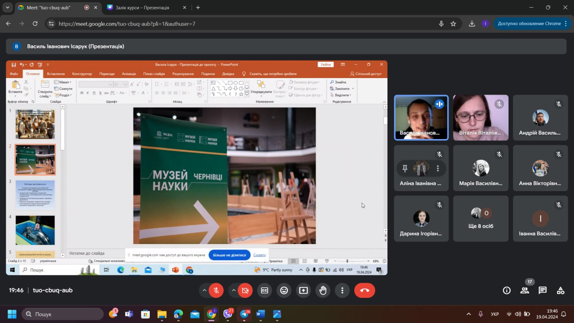Turn on the camera in Meet controls
Viewport: 574px width, 323px height.
pyautogui.click(x=245, y=290)
